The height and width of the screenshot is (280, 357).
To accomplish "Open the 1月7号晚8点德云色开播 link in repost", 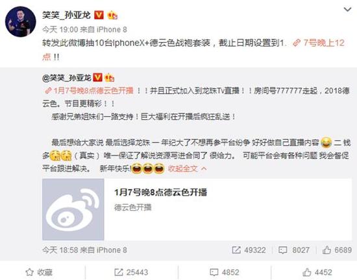I will [89, 91].
